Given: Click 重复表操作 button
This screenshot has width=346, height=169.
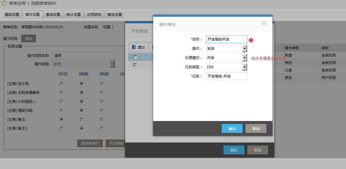Looking at the screenshot, I should point(90,143).
